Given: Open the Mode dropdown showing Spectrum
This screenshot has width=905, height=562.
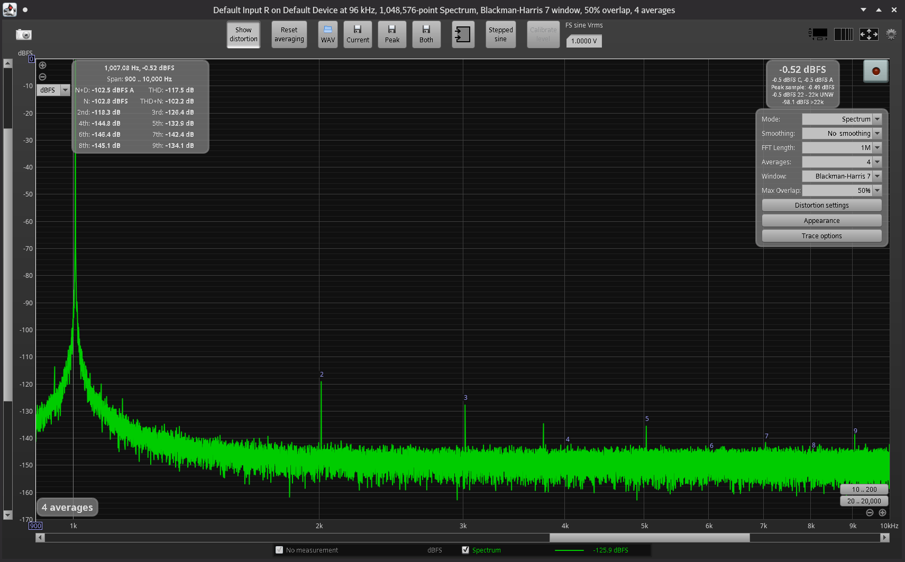Looking at the screenshot, I should pyautogui.click(x=842, y=119).
